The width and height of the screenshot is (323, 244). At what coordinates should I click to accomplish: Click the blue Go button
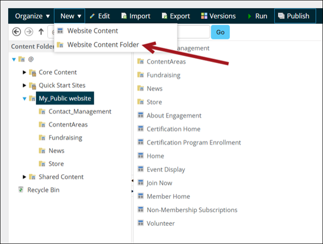(220, 32)
